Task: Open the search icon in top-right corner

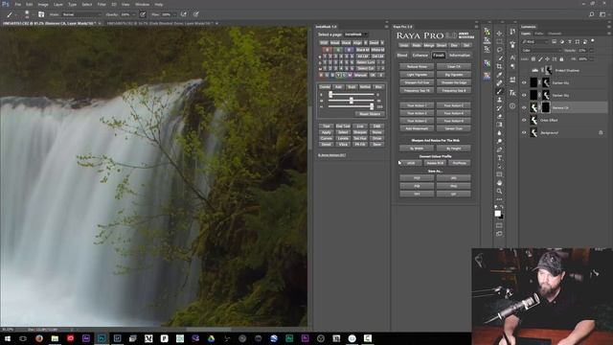Action: pyautogui.click(x=592, y=14)
